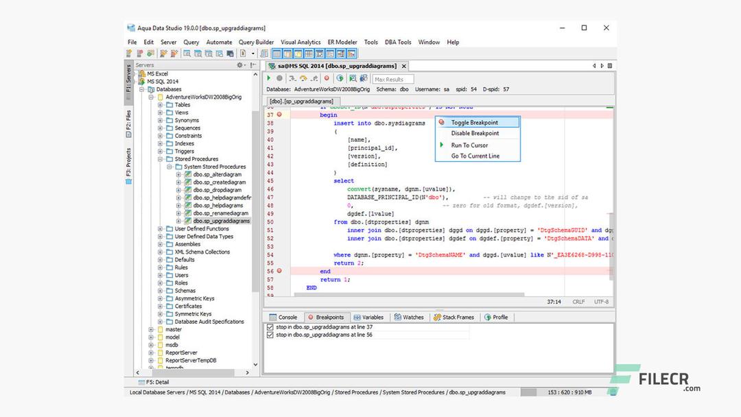Image resolution: width=741 pixels, height=417 pixels.
Task: Collapse the Stored Procedures tree node
Action: click(160, 158)
